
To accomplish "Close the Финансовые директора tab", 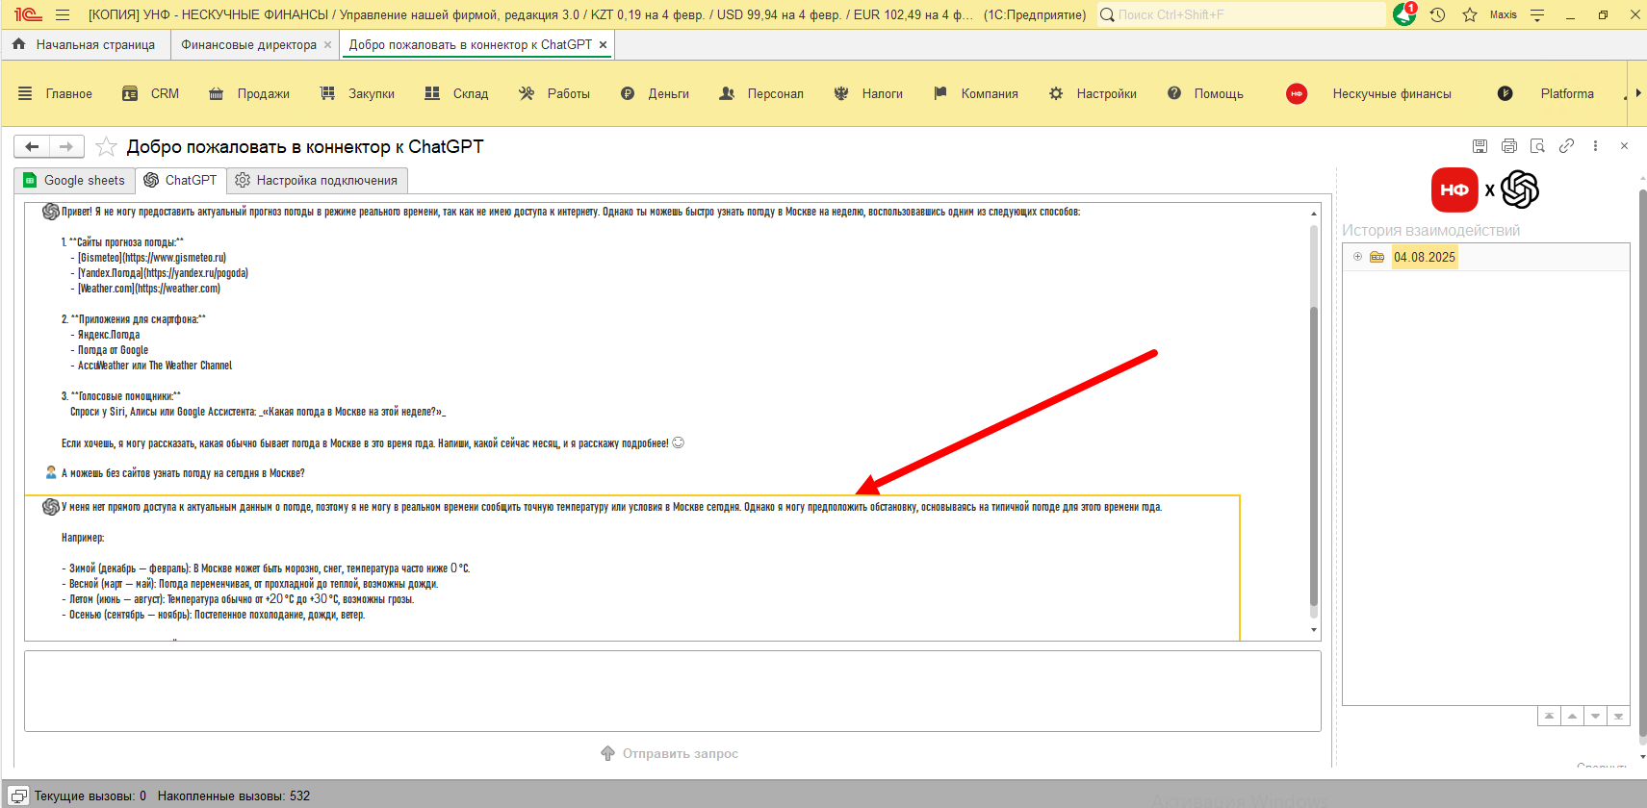I will click(x=327, y=44).
